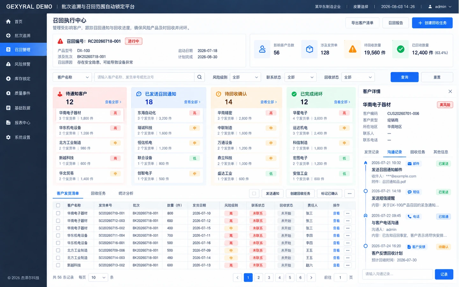Click the 质量事件 sidebar icon
The width and height of the screenshot is (459, 287).
point(8,93)
